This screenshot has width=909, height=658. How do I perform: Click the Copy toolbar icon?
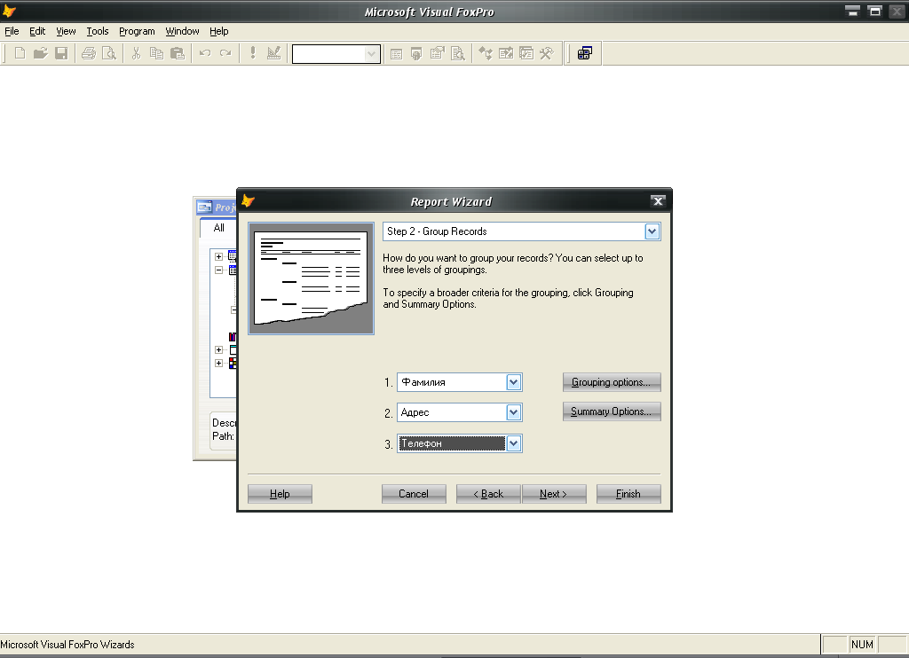(156, 53)
